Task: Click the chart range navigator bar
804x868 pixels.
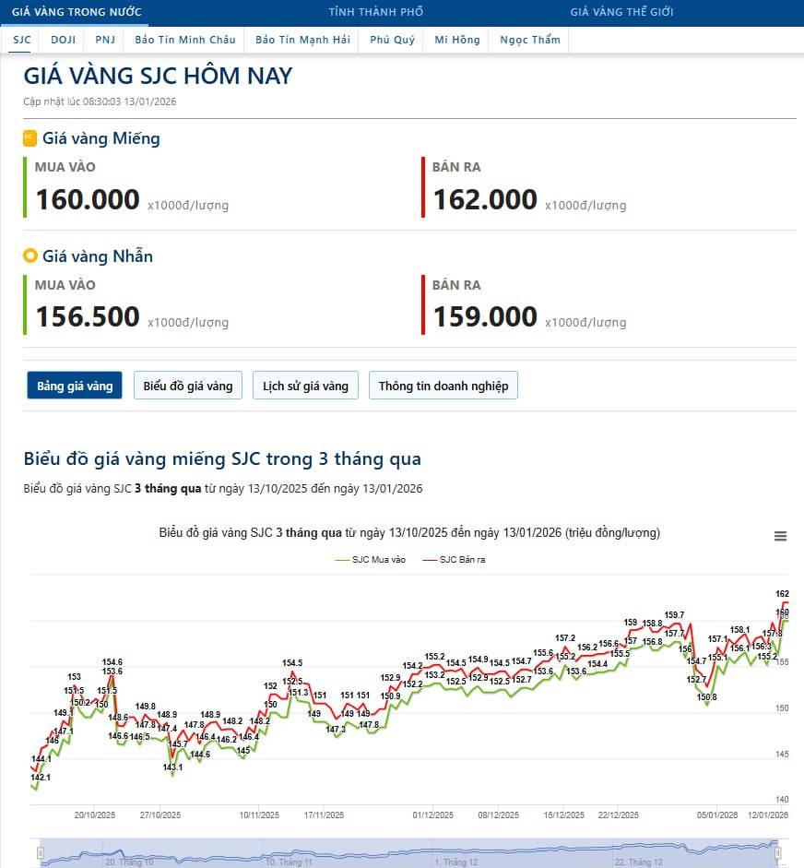Action: point(406,852)
